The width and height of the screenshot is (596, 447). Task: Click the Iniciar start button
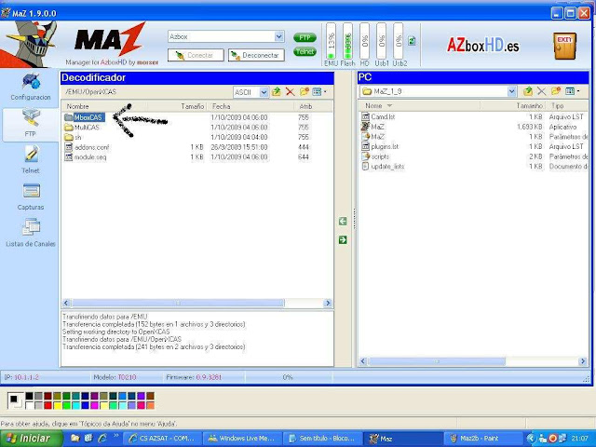pyautogui.click(x=31, y=439)
